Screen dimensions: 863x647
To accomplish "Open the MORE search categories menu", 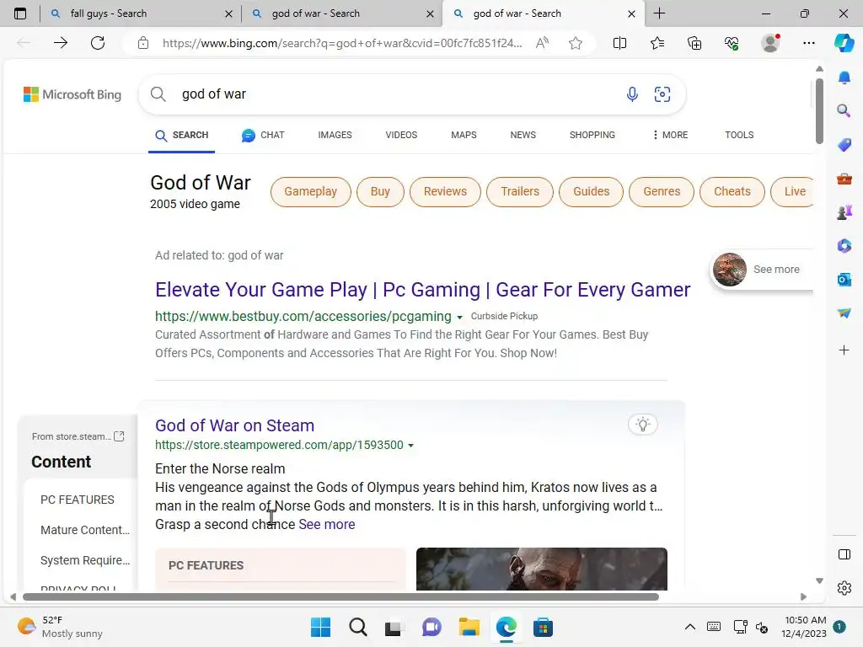I will [670, 135].
